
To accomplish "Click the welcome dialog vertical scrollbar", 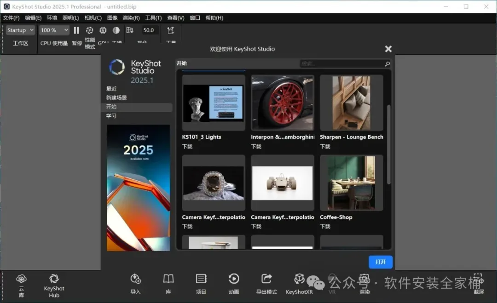I will click(388, 144).
